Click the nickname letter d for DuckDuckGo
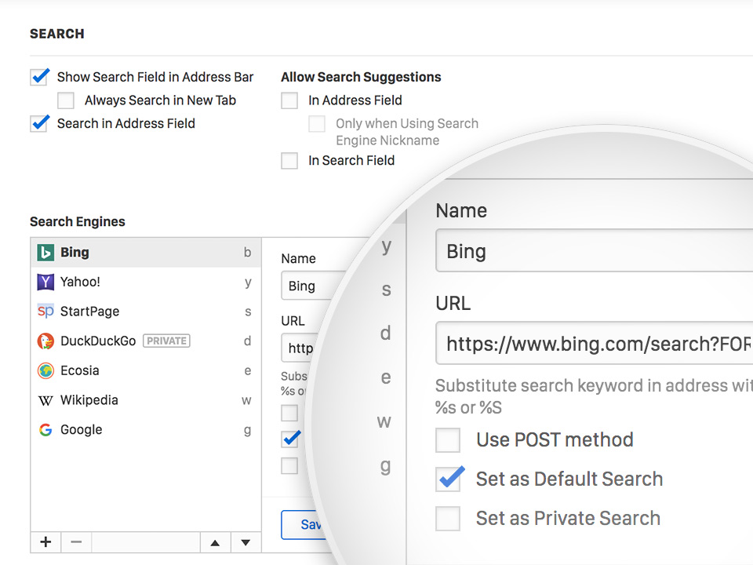Screen dimensions: 753x565 (x=247, y=341)
